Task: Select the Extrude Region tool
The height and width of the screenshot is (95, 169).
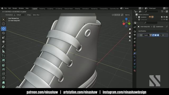Action: click(3, 61)
